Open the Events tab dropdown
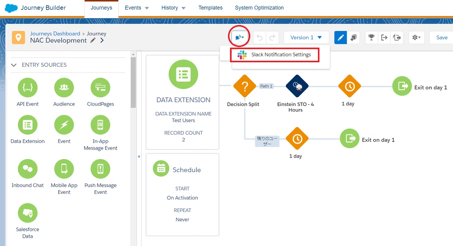The height and width of the screenshot is (246, 453). click(x=137, y=8)
